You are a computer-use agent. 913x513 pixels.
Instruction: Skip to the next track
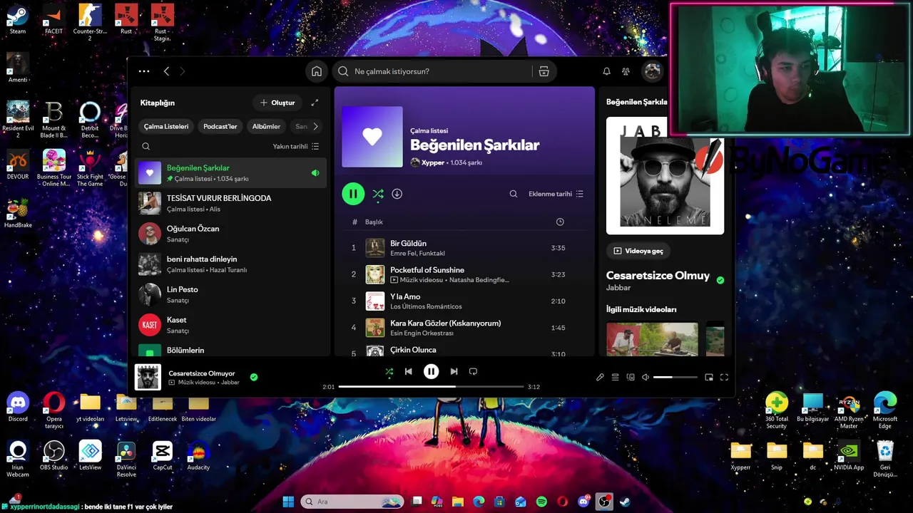pos(454,371)
